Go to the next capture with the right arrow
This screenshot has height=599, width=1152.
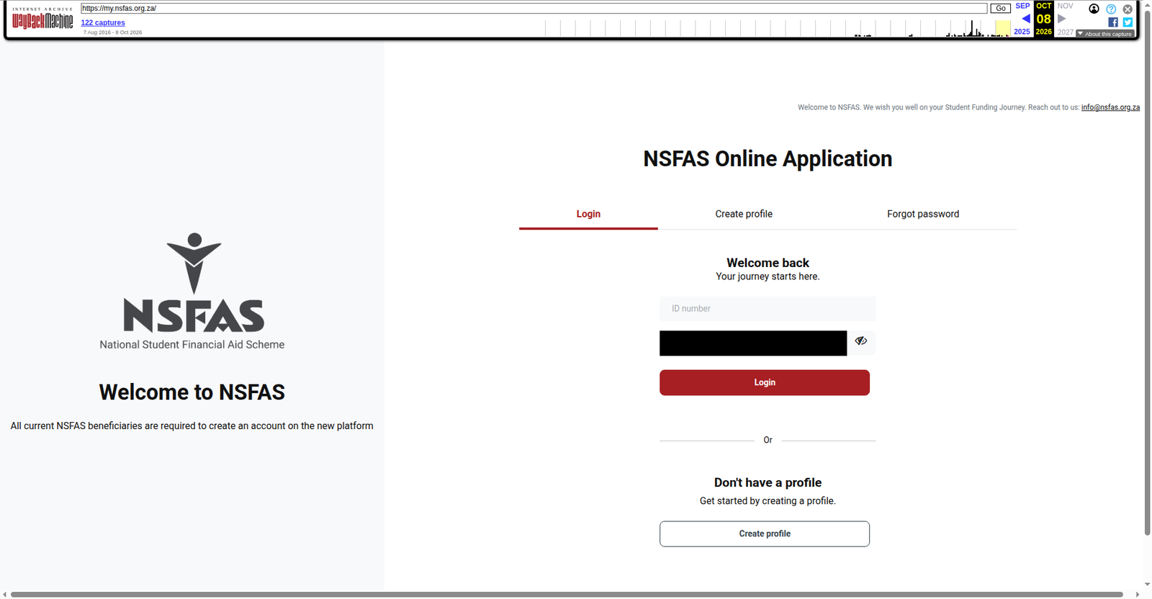(x=1061, y=19)
